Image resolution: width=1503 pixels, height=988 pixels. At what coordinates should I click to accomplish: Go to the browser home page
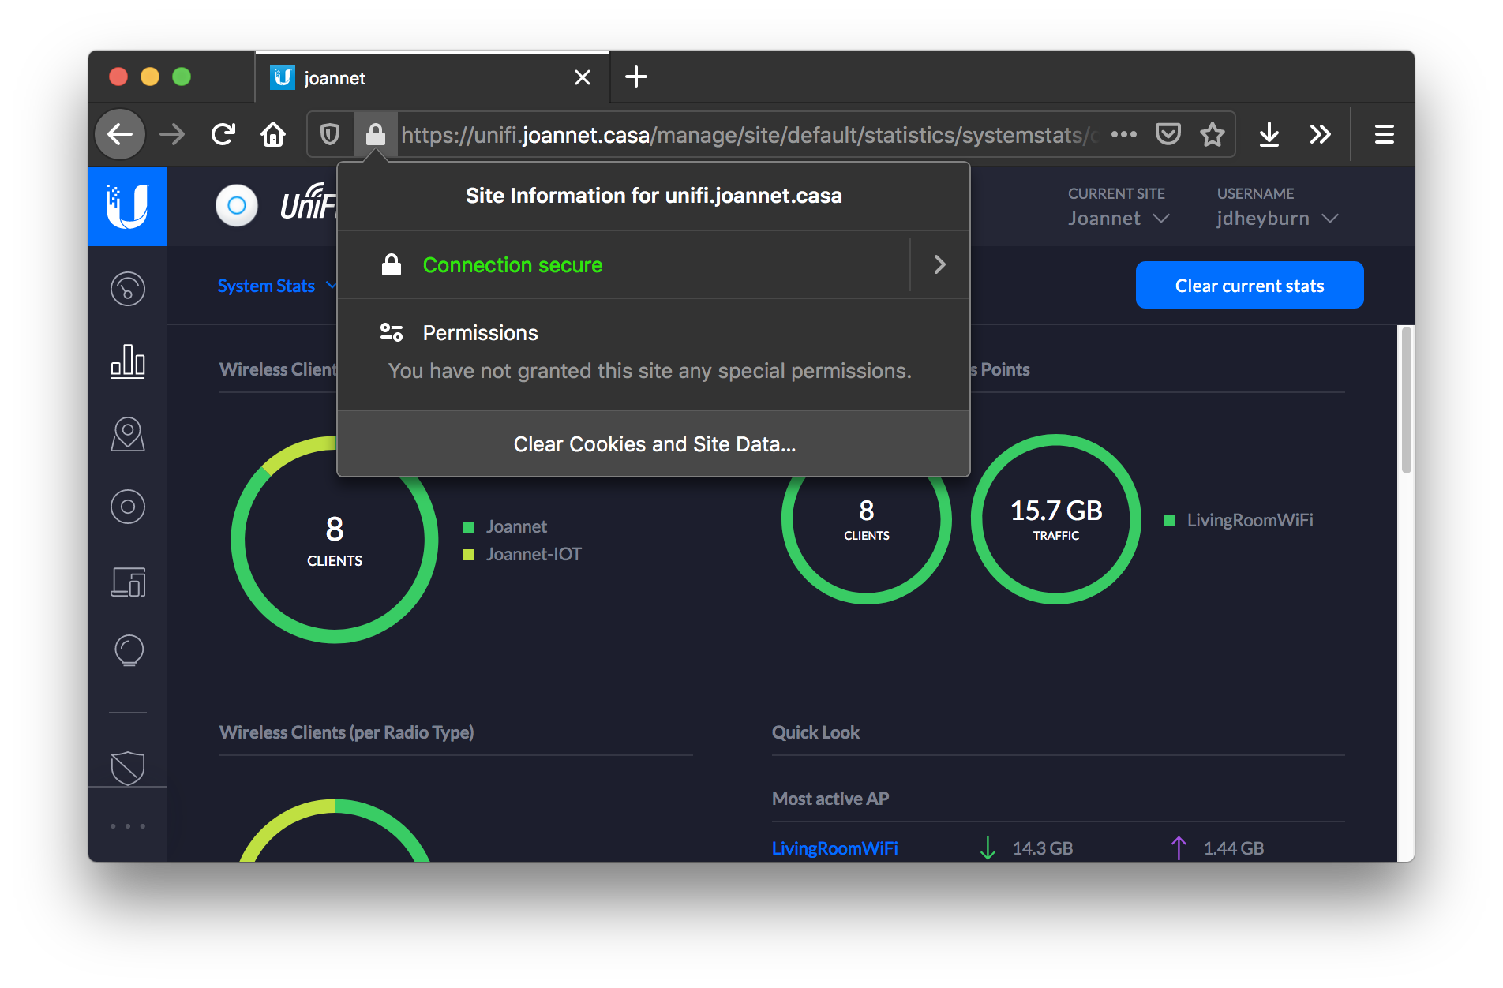(273, 134)
